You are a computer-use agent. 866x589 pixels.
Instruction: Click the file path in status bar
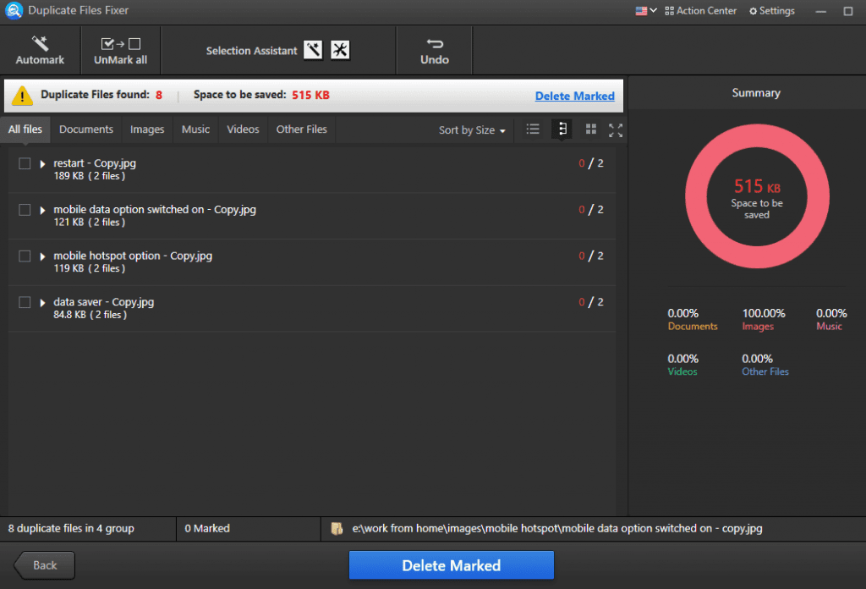[556, 528]
